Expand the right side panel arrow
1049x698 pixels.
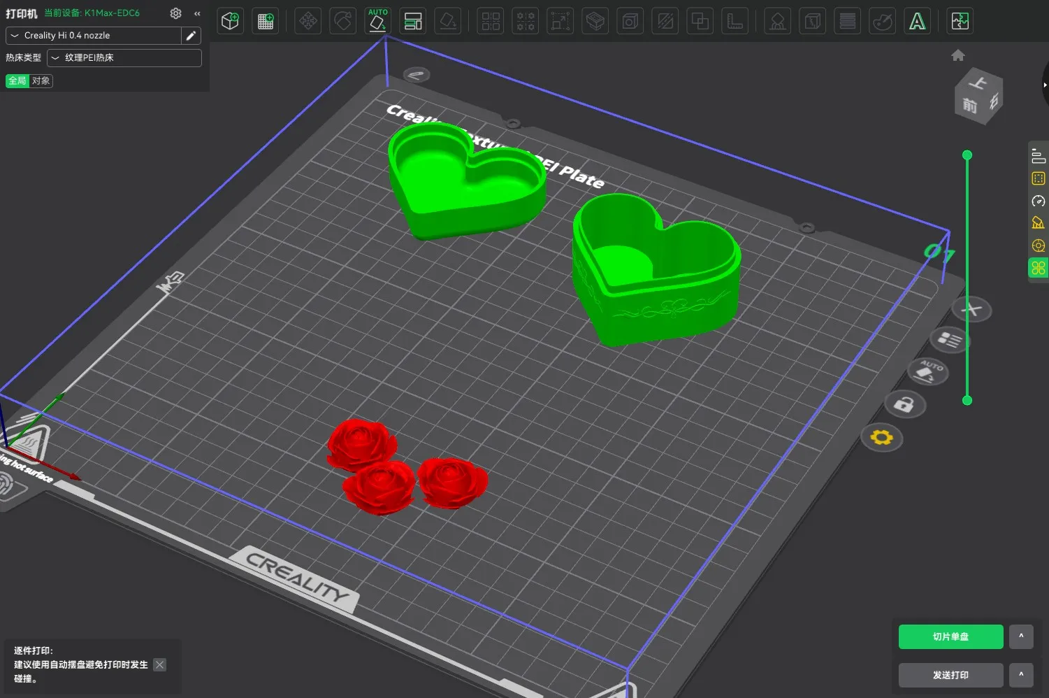pyautogui.click(x=1045, y=85)
